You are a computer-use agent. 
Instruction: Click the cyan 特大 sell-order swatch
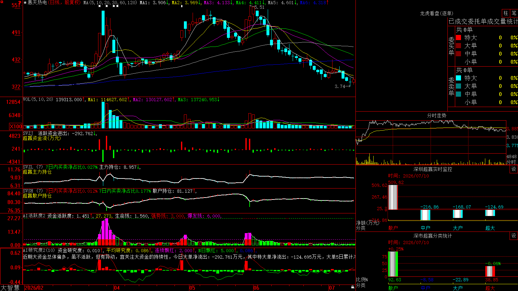(x=458, y=78)
